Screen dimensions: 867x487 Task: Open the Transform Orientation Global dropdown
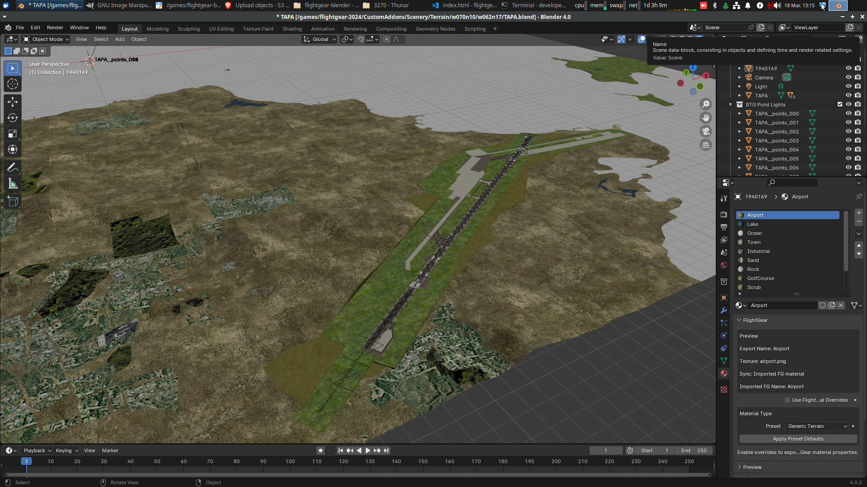pyautogui.click(x=319, y=39)
